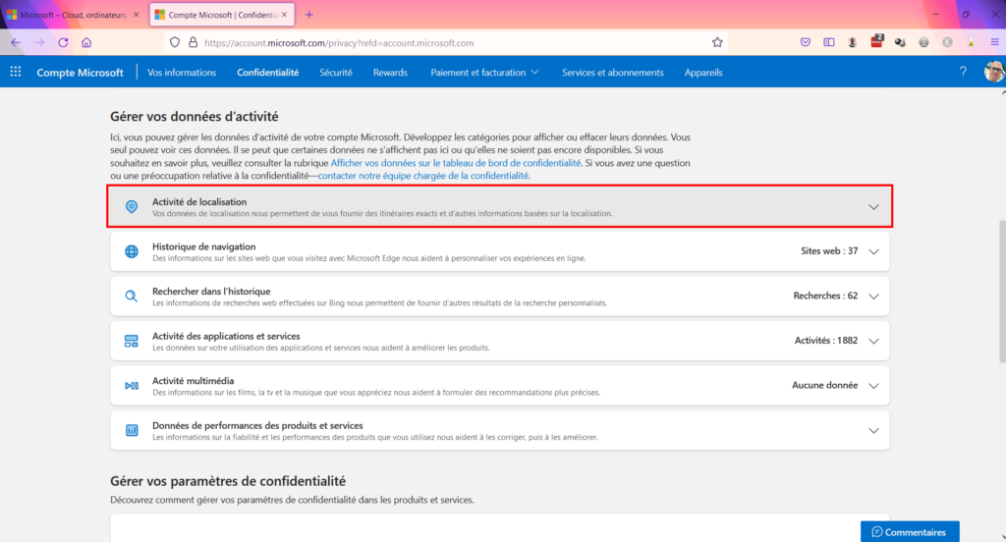Toggle the browser sidebar icon

829,42
